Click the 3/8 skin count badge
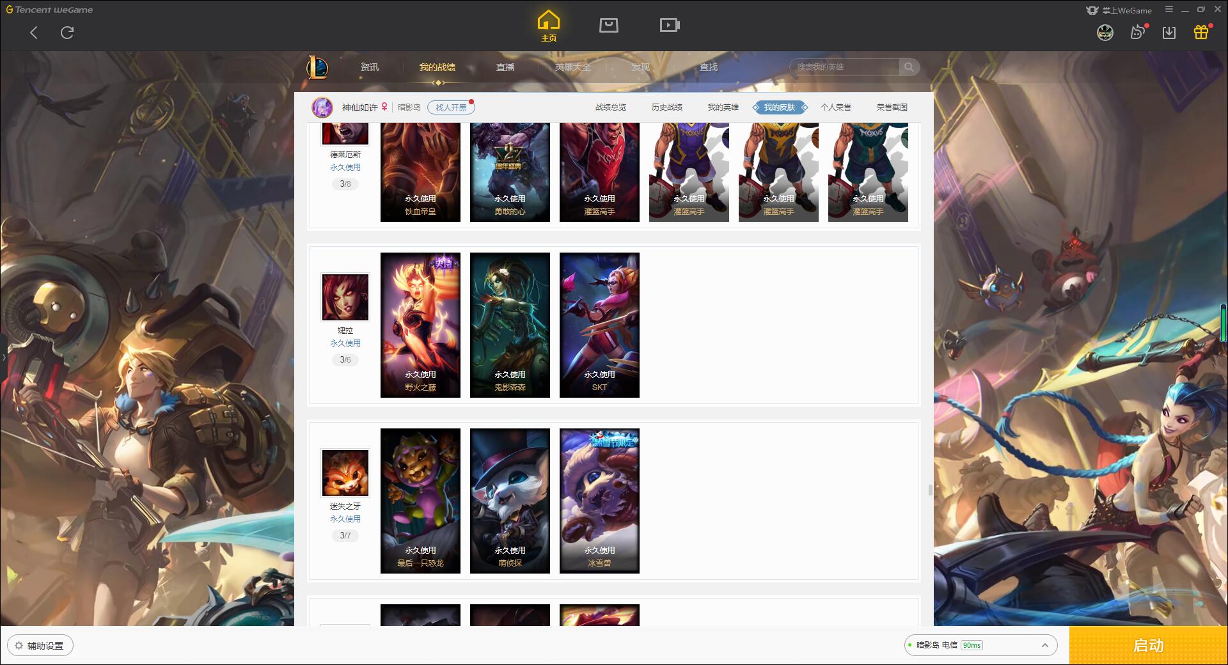Screen dimensions: 1228x665 (345, 184)
